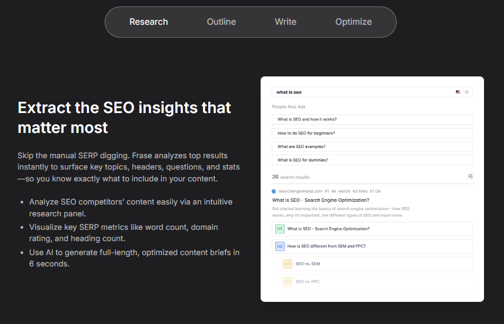504x324 pixels.
Task: Select 'How to do SEO for beginners?' question
Action: point(372,133)
